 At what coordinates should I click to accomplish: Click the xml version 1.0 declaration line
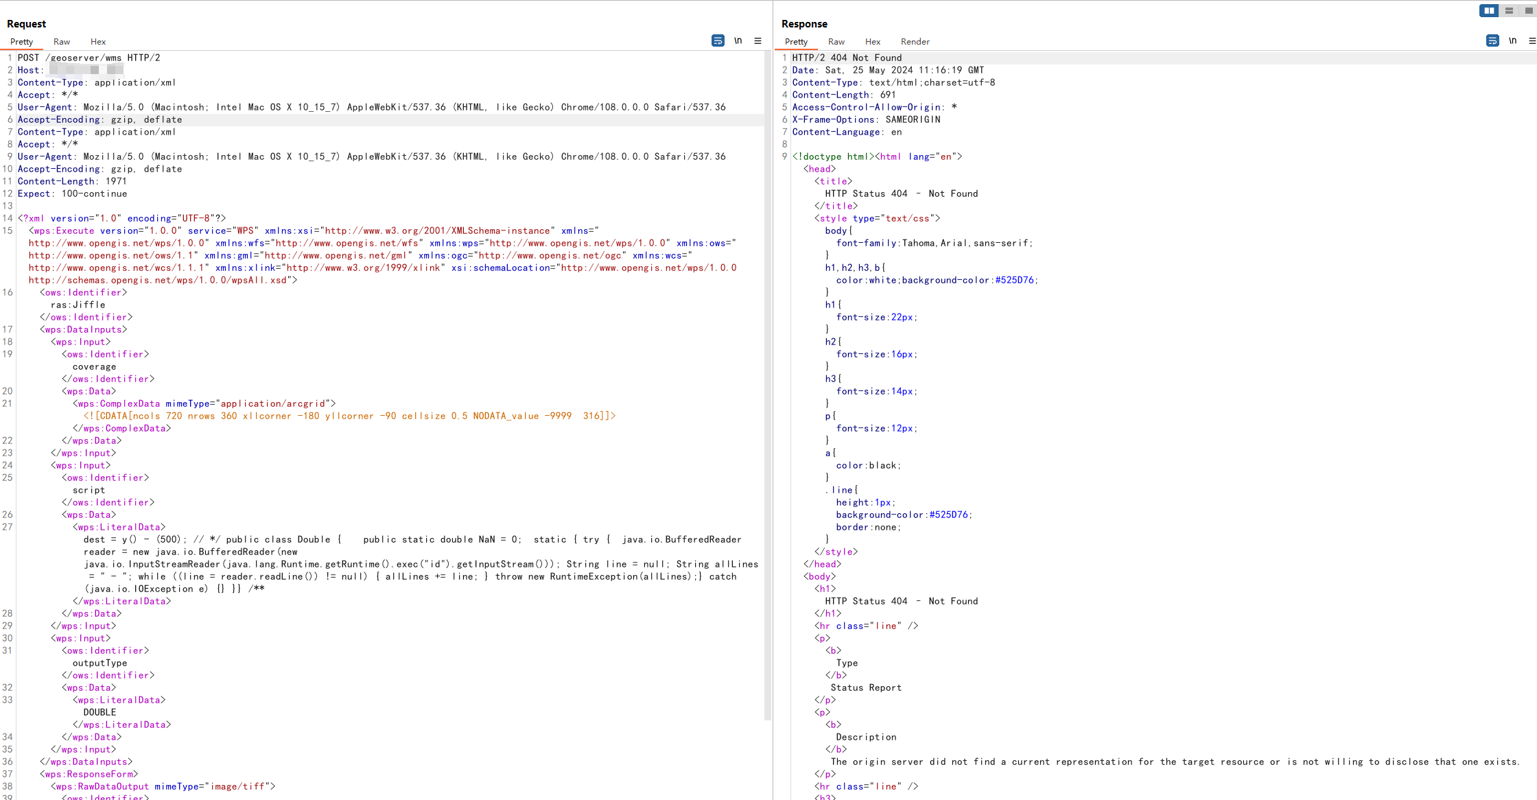pos(122,218)
